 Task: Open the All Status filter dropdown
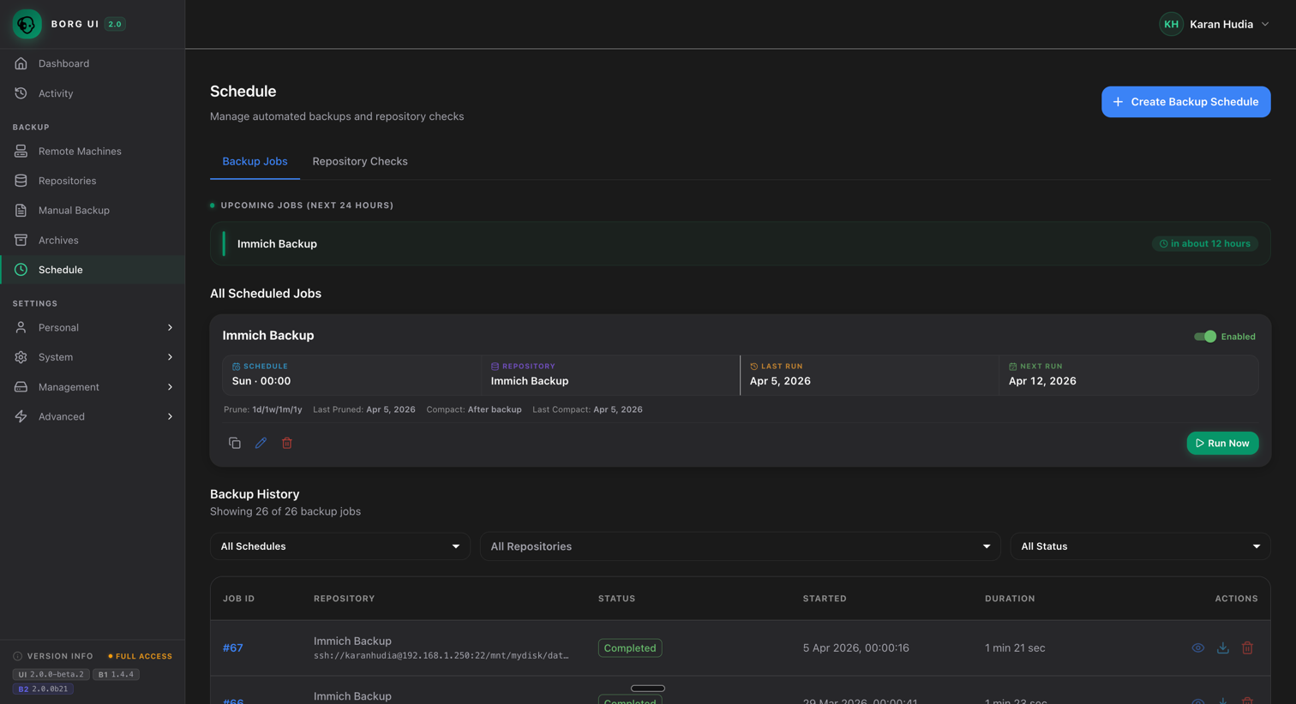[x=1141, y=546]
